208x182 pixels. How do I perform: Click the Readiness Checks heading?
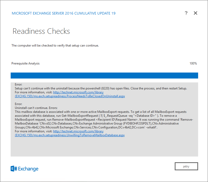click(41, 31)
